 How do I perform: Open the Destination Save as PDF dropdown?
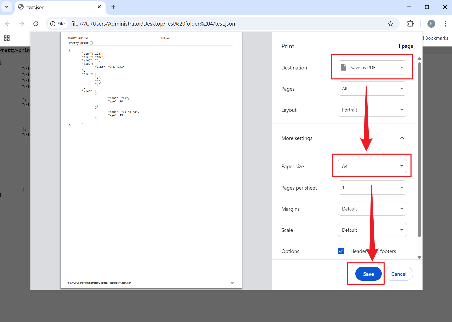[x=372, y=68]
